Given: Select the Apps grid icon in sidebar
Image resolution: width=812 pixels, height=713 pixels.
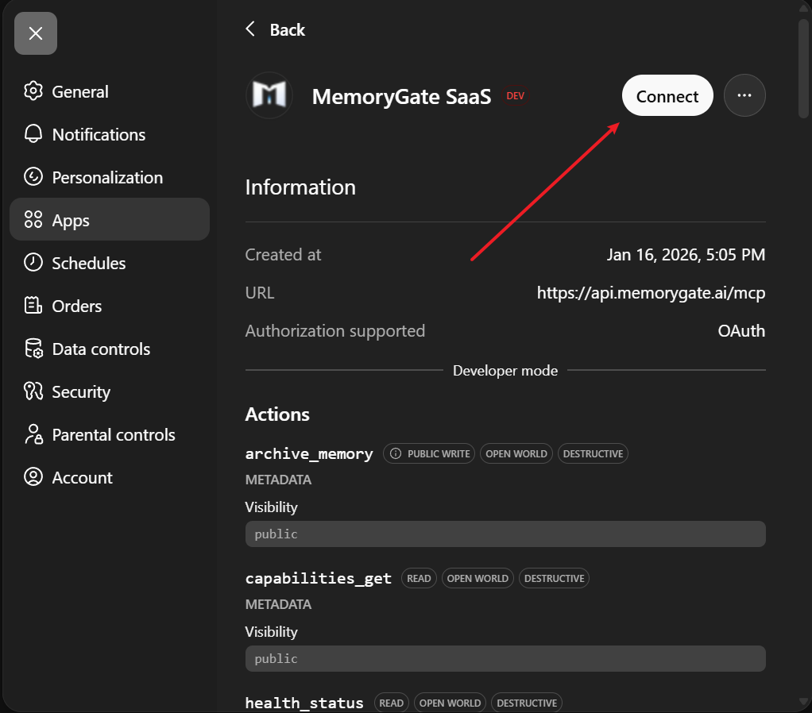Looking at the screenshot, I should pyautogui.click(x=33, y=220).
